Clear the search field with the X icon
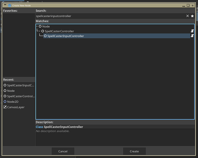 [x=188, y=16]
